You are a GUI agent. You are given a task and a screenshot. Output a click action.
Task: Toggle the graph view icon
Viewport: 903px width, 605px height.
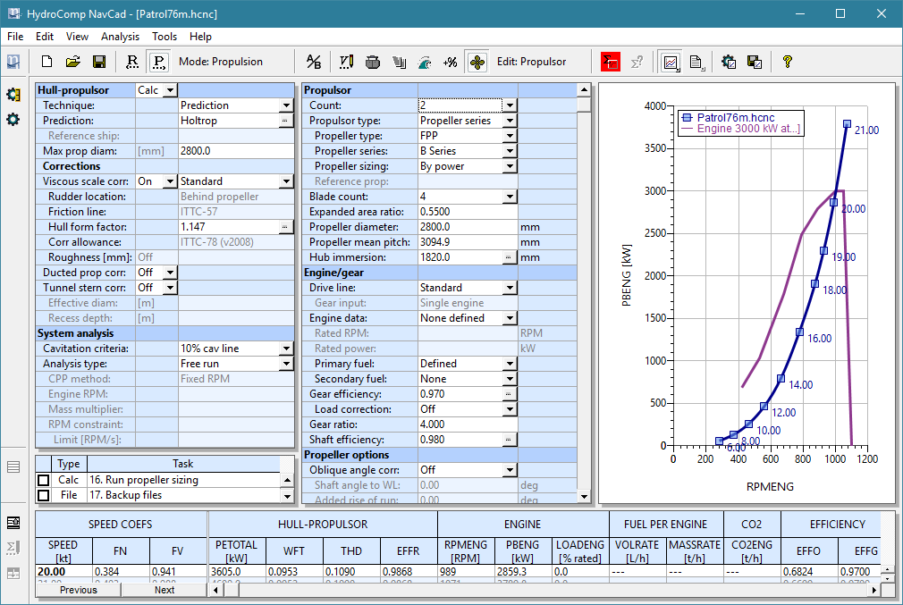[671, 62]
